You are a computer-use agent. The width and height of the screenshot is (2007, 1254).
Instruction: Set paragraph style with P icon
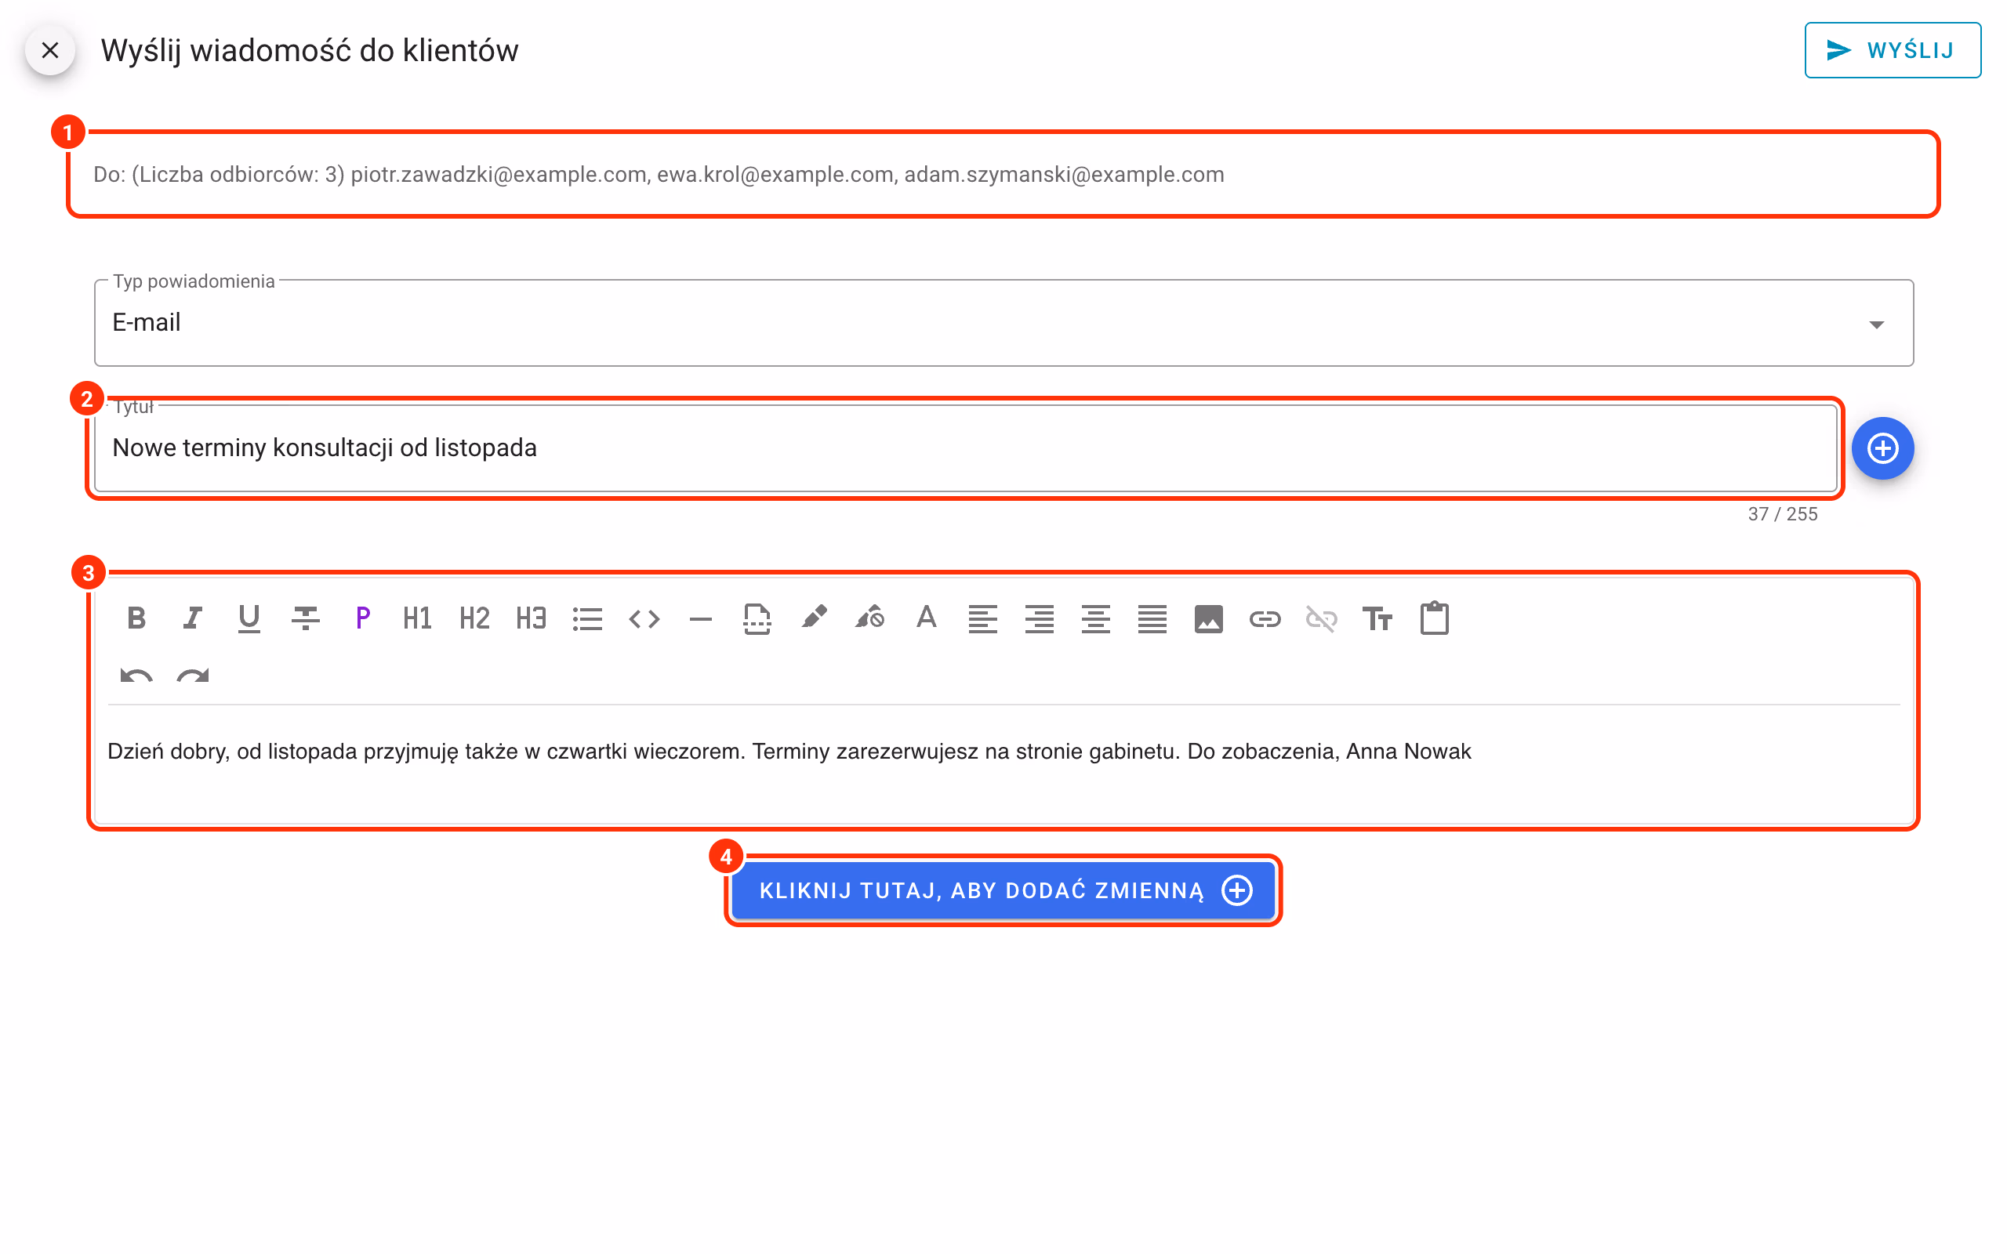click(362, 618)
